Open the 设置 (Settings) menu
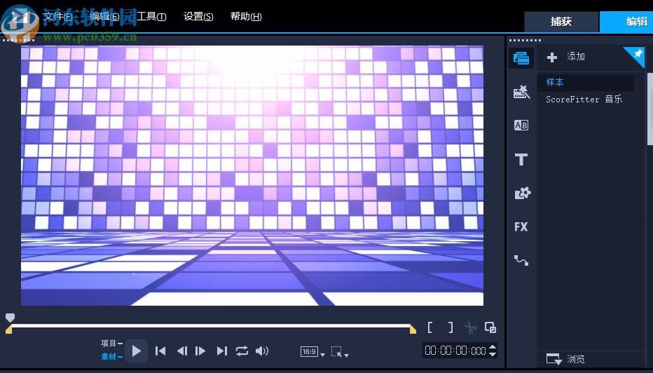This screenshot has width=653, height=373. coord(199,17)
